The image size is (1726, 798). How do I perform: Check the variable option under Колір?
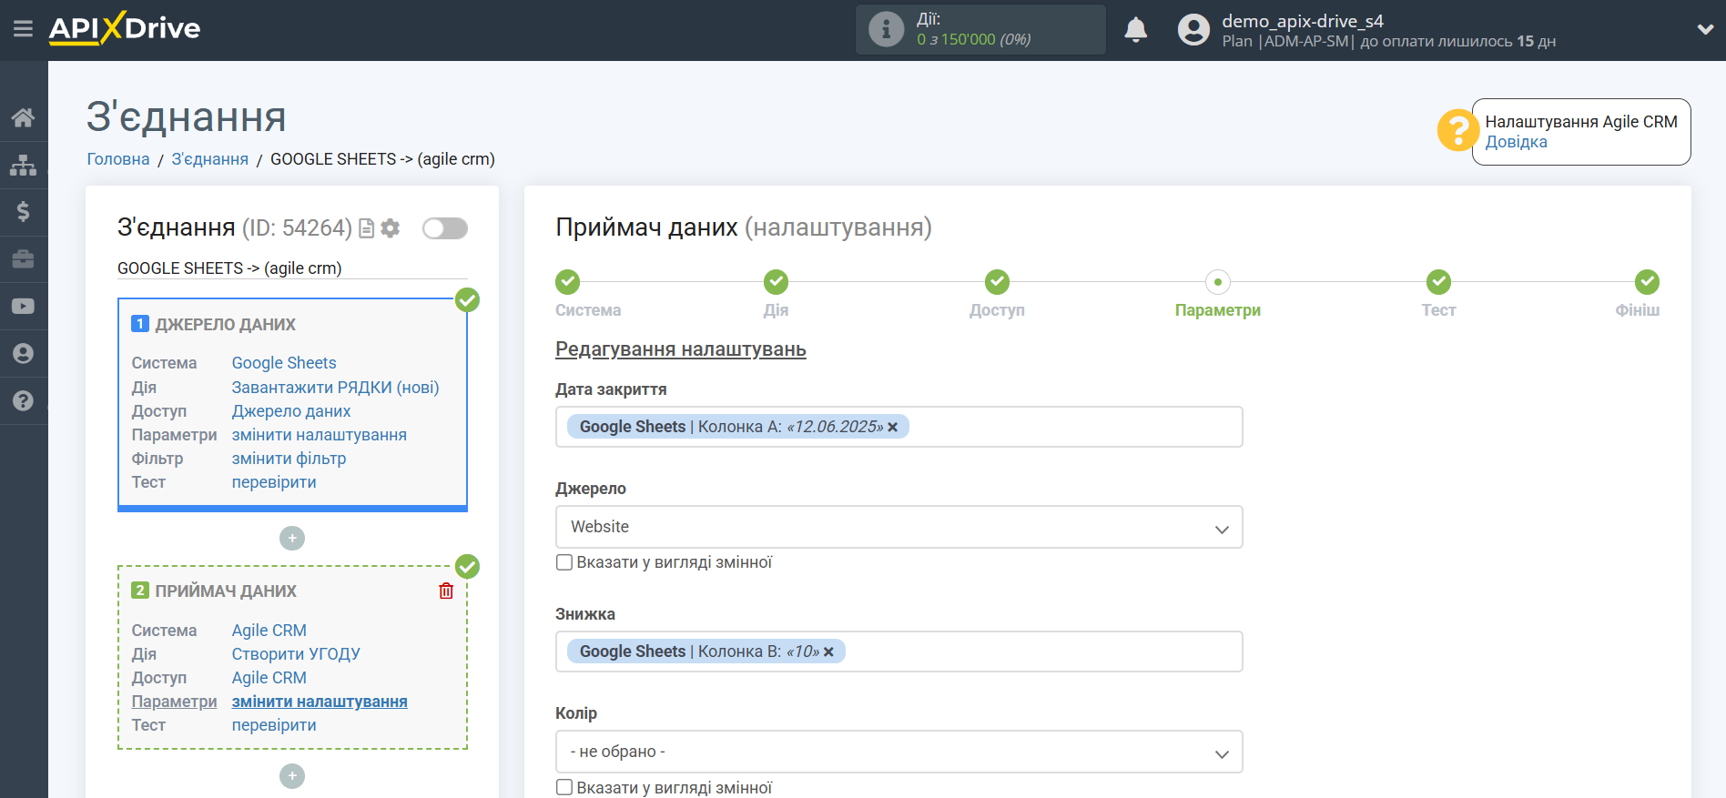pyautogui.click(x=564, y=787)
